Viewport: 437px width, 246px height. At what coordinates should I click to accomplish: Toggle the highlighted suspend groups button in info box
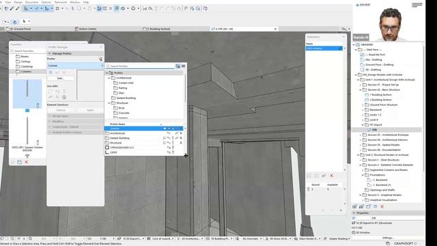click(15, 21)
